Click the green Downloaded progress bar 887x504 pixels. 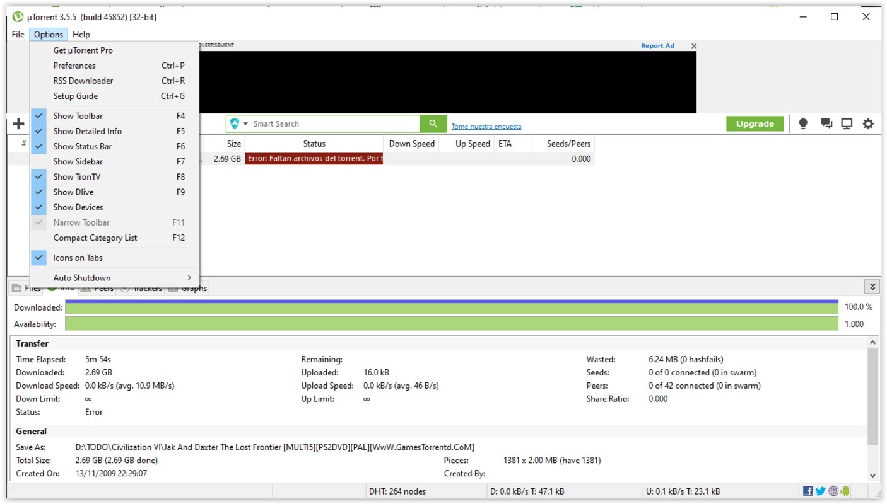(451, 307)
